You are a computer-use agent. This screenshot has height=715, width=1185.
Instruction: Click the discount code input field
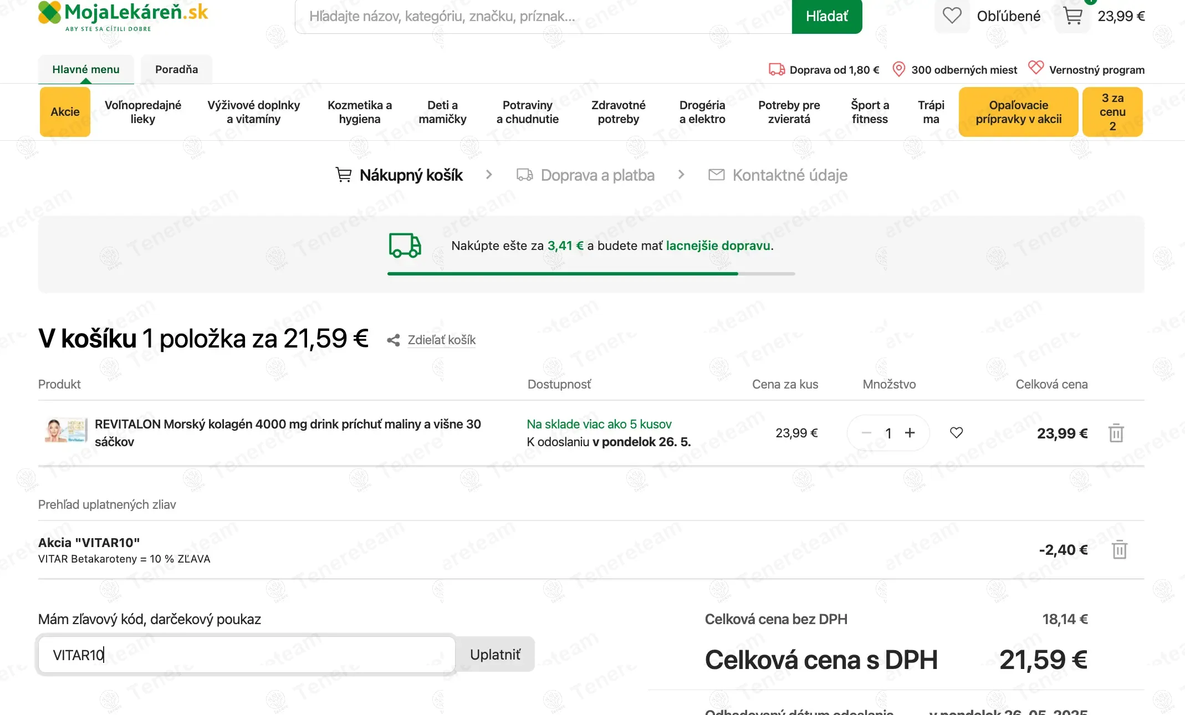[247, 655]
